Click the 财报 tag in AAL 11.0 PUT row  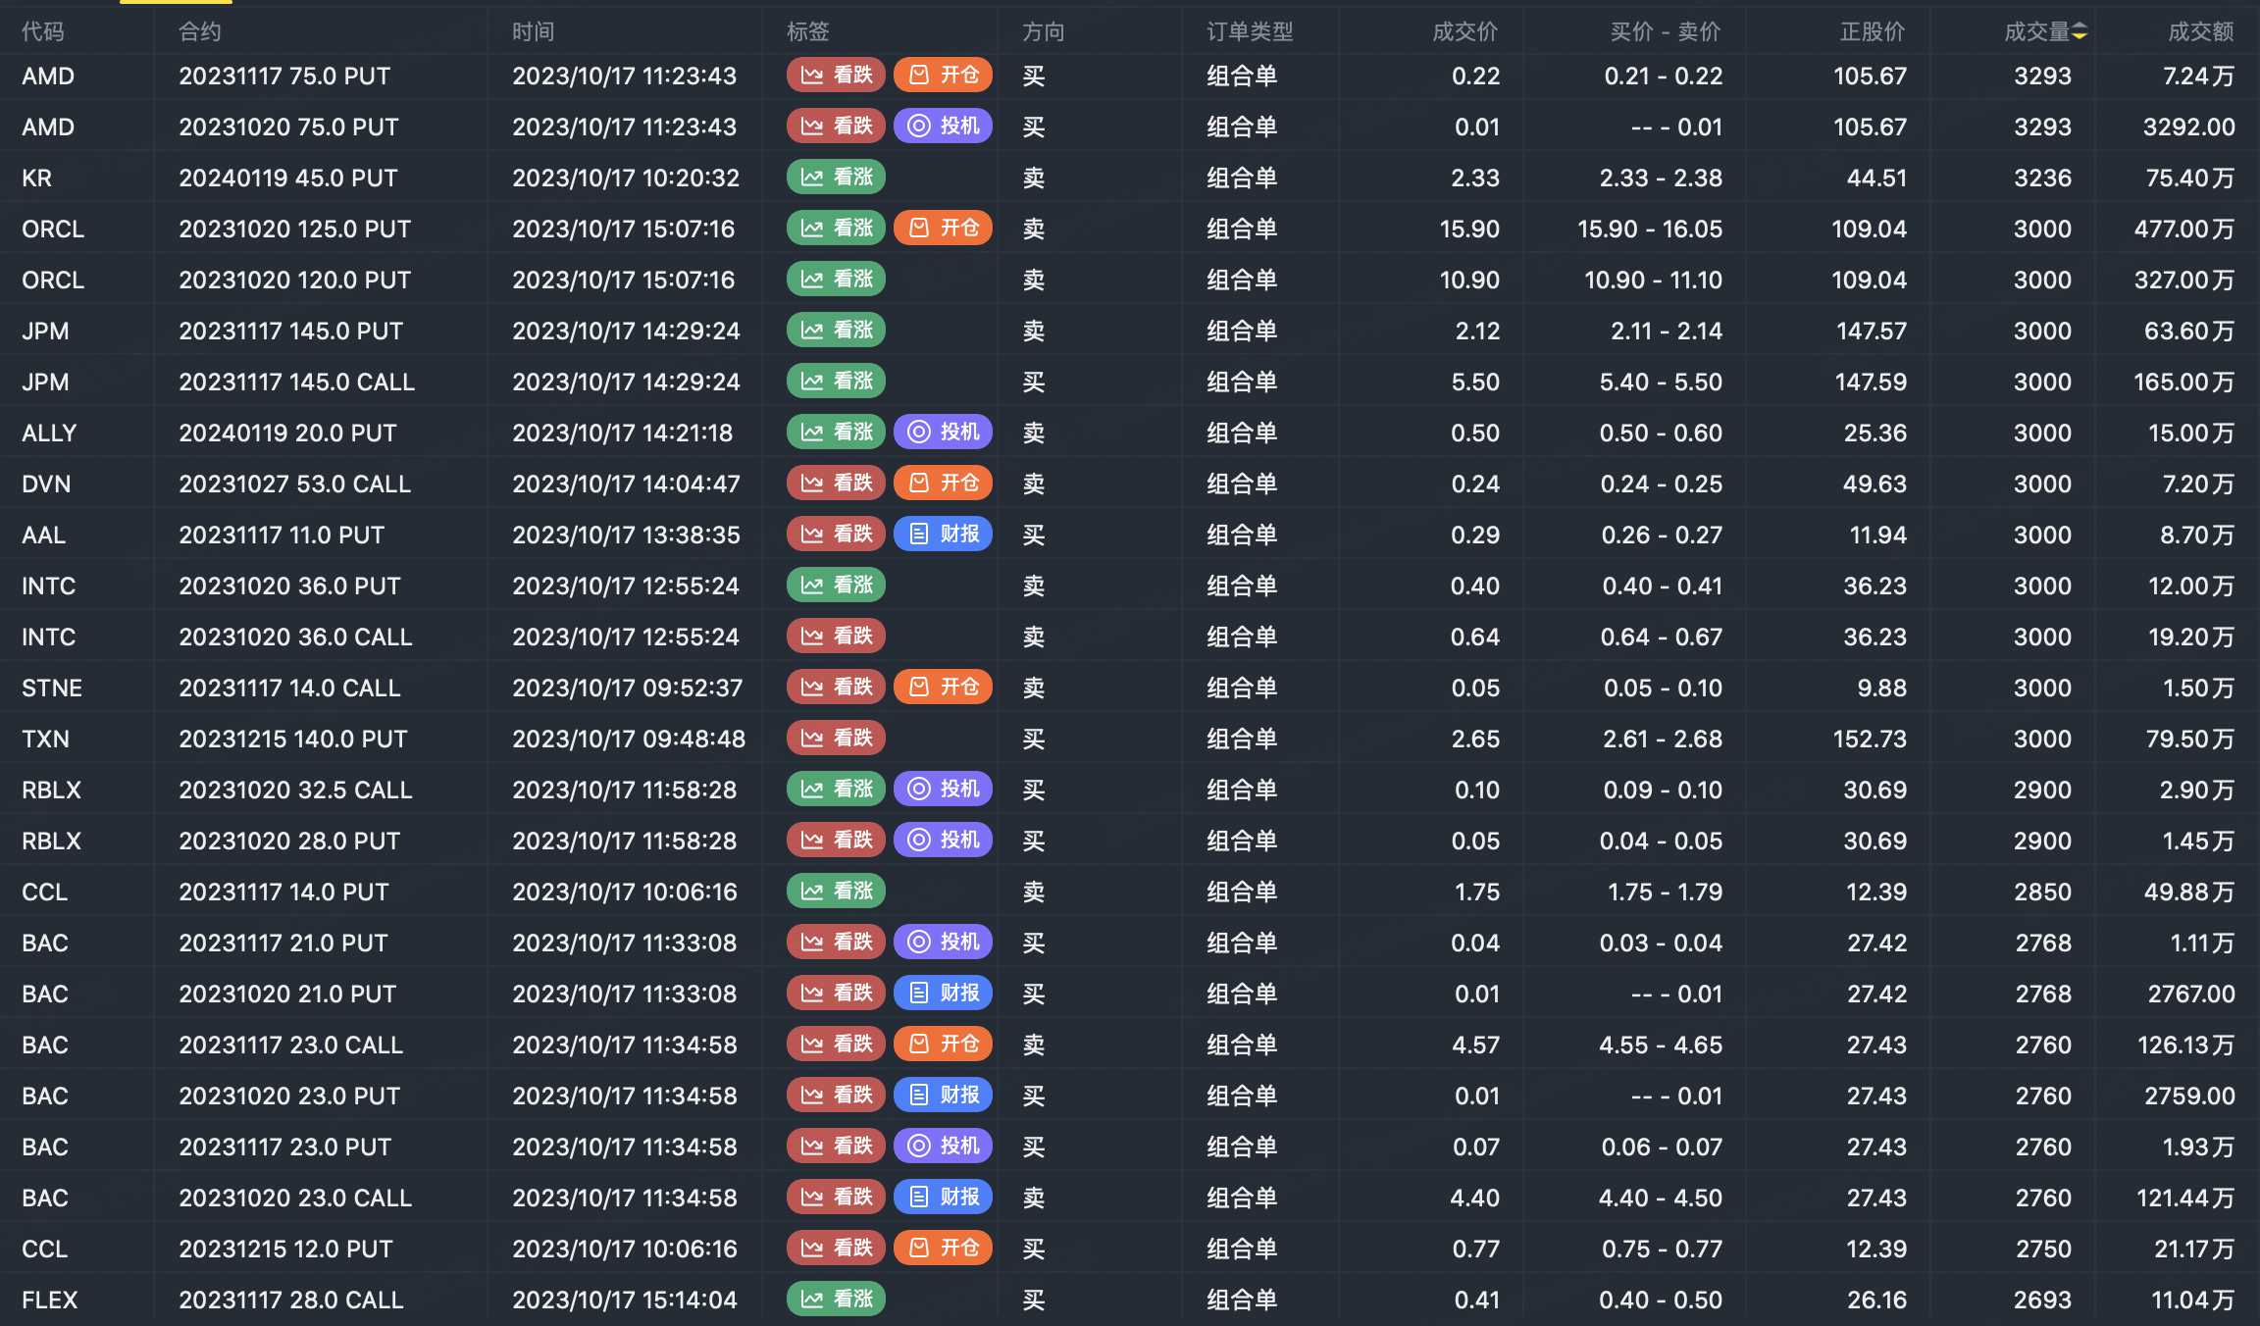point(944,535)
